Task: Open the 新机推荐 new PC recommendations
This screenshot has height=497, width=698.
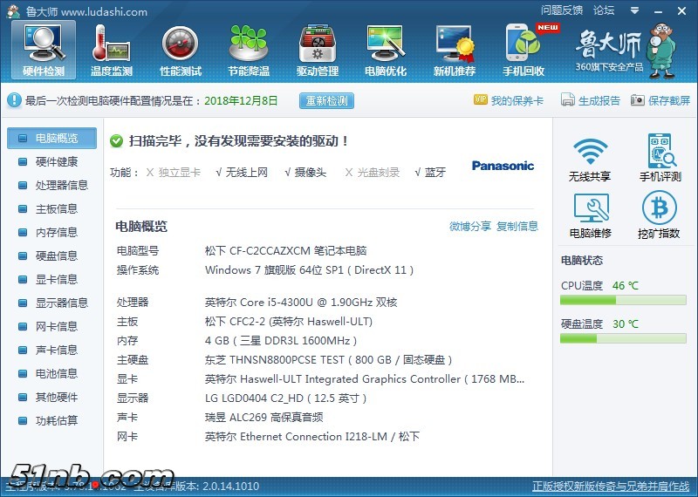Action: coord(454,50)
